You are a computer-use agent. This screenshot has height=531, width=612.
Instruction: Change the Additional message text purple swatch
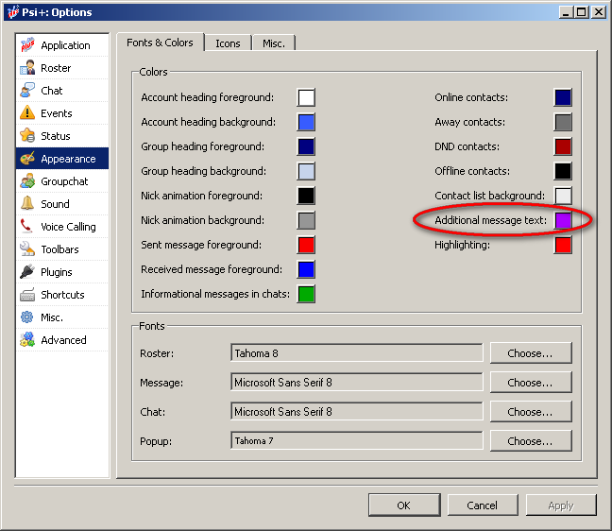(563, 220)
